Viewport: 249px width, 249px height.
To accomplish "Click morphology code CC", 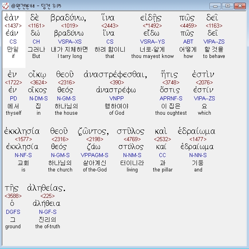I will 163,155.
